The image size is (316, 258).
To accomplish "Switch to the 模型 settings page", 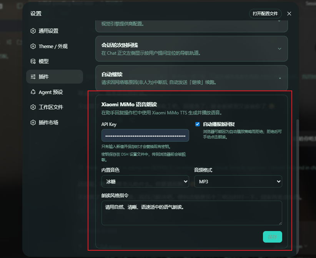I will click(x=55, y=61).
